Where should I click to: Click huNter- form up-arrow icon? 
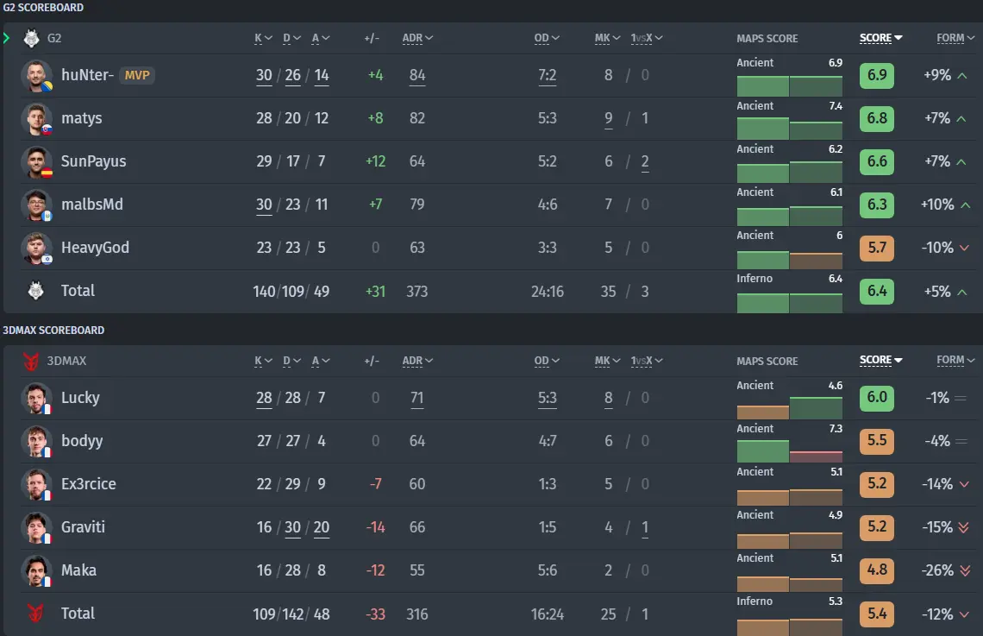(962, 75)
